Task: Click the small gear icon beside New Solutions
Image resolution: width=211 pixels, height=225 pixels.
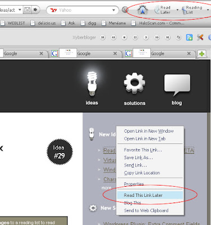Action: point(93,208)
